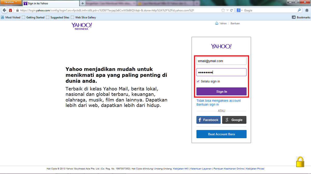311x174 pixels.
Task: Open Web Slice Gallery bookmark
Action: (x=83, y=17)
